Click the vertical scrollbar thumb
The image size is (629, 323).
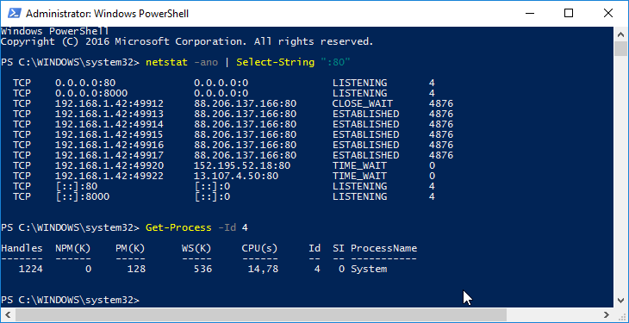click(x=621, y=48)
